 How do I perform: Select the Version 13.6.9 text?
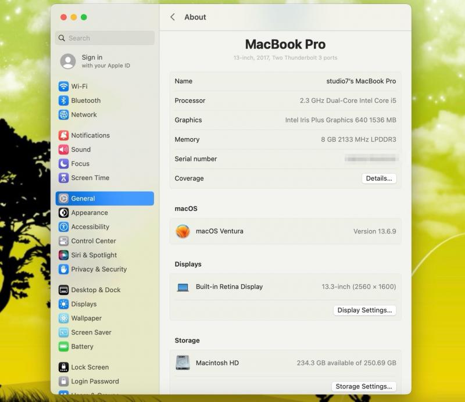pyautogui.click(x=374, y=231)
